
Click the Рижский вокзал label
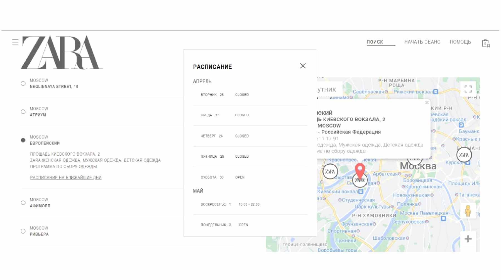(x=413, y=92)
